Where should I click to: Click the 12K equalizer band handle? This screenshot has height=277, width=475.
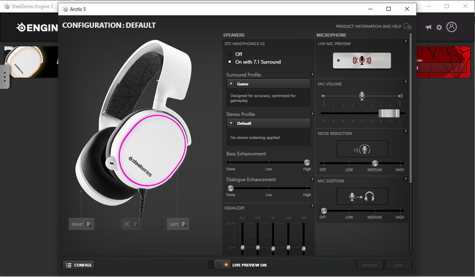coord(304,248)
